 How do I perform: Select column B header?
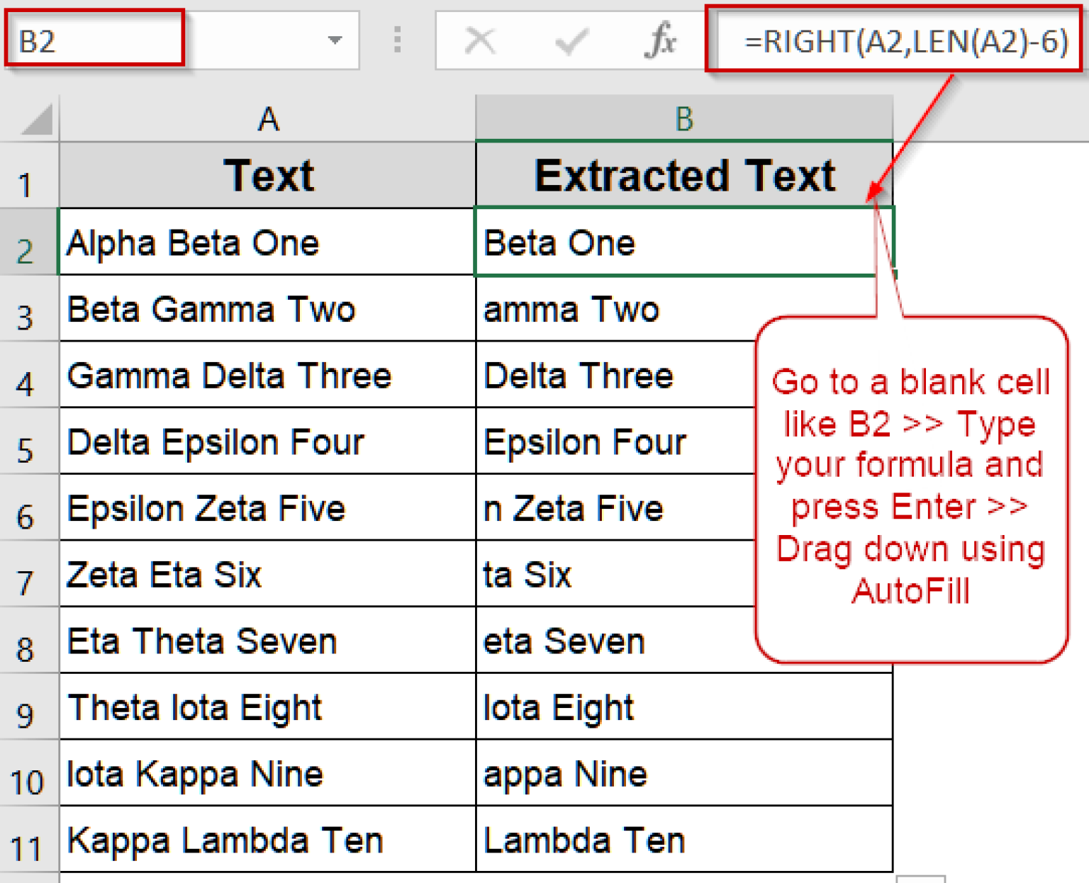683,119
